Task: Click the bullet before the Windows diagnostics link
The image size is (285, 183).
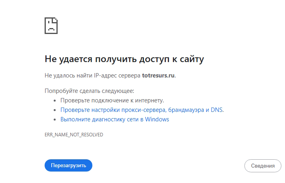Action: pyautogui.click(x=55, y=119)
